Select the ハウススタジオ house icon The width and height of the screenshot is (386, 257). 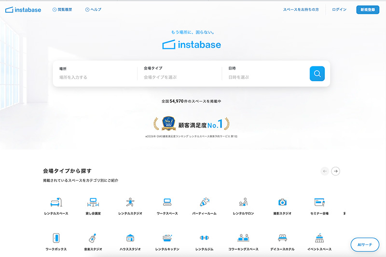[130, 238]
